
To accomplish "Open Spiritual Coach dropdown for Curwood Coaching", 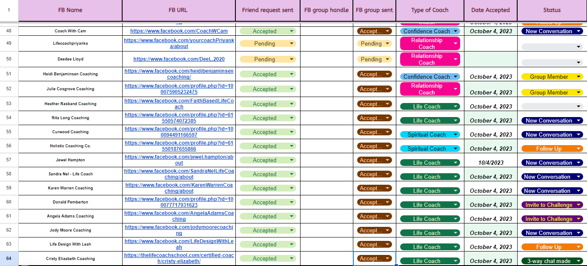I will 430,134.
